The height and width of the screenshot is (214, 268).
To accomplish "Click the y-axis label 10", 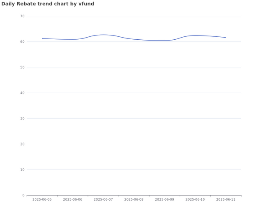I will tap(22, 170).
